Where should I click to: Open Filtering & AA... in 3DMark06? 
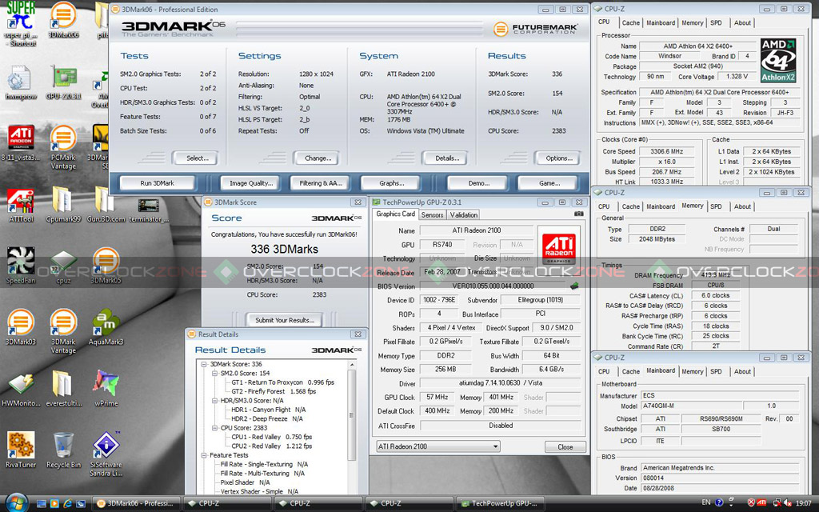click(320, 183)
